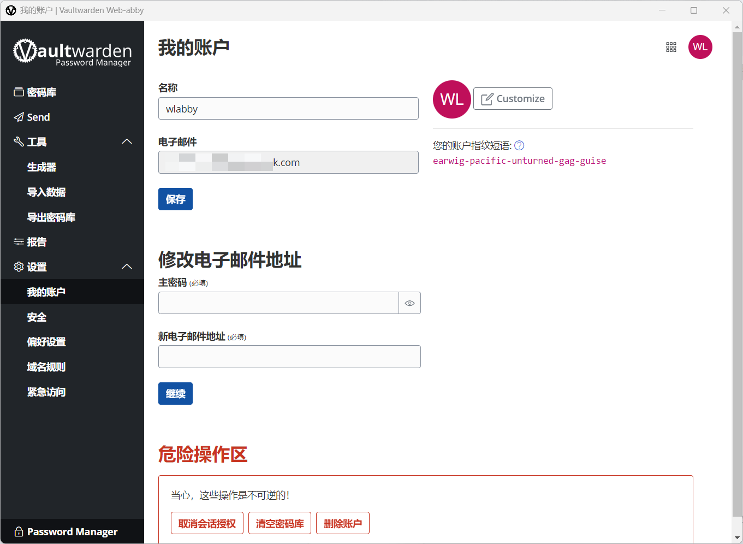
Task: Collapse the 设置 settings section chevron
Action: click(x=127, y=267)
